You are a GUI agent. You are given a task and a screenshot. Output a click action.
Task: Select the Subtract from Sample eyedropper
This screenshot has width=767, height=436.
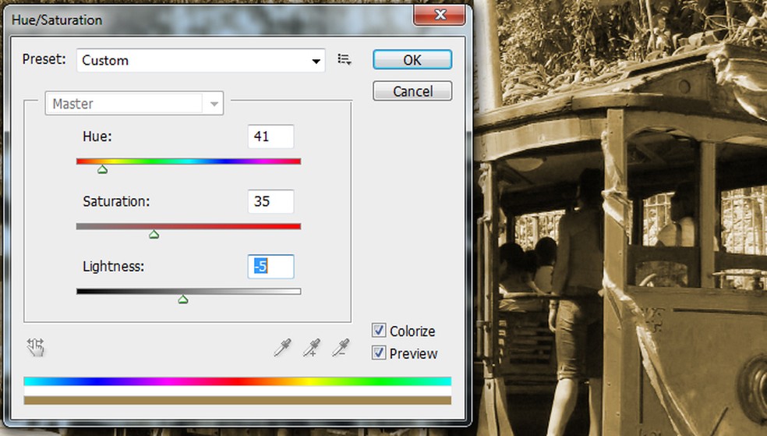[341, 347]
